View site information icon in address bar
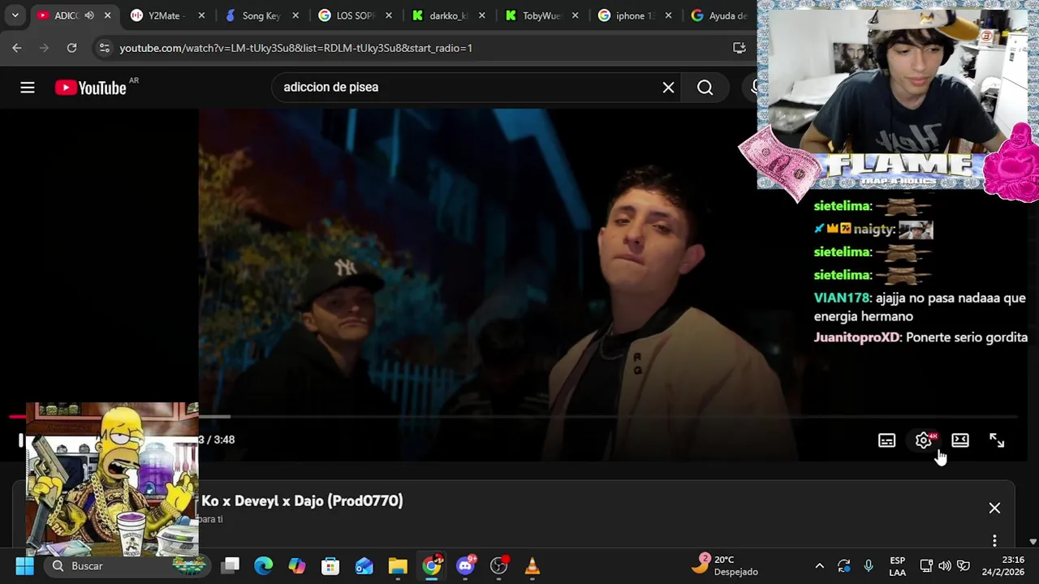1039x584 pixels. 104,48
